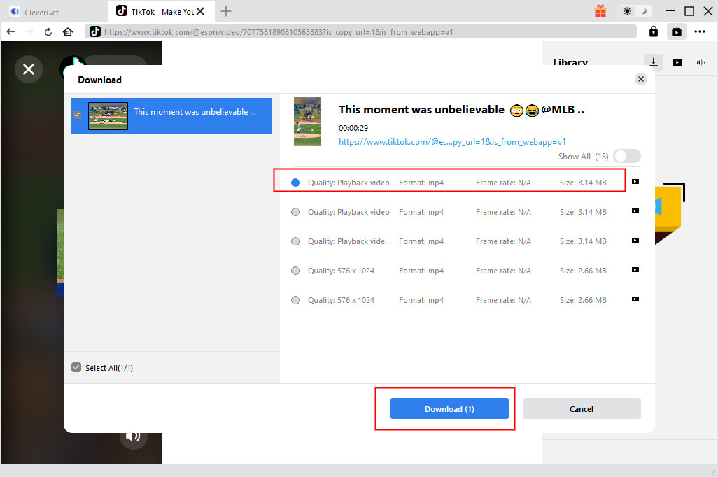Open the TikTok video URL link
The image size is (718, 477).
tap(452, 141)
